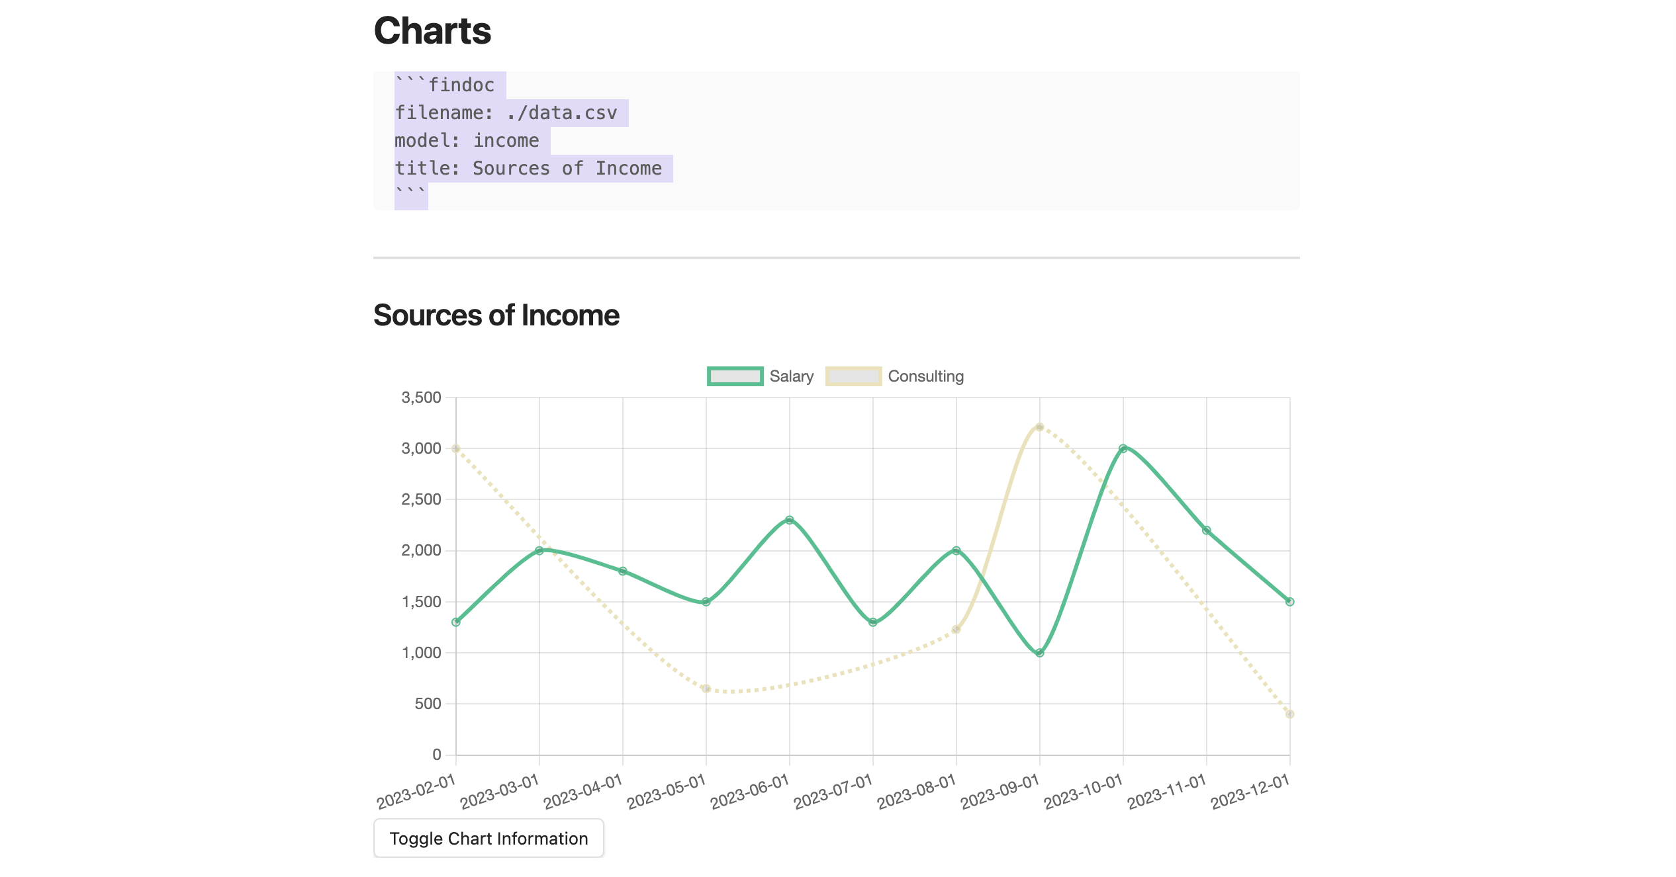Click the 2,500 y-axis label

click(421, 499)
